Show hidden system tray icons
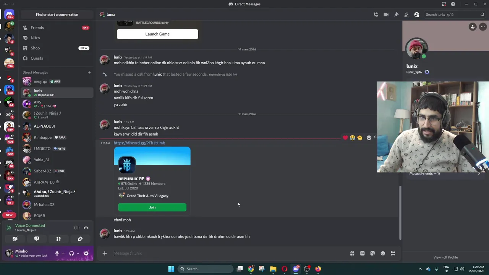Screen dimensions: 489x275 (x=420, y=269)
